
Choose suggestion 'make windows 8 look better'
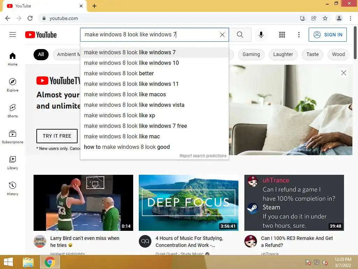[x=154, y=74]
